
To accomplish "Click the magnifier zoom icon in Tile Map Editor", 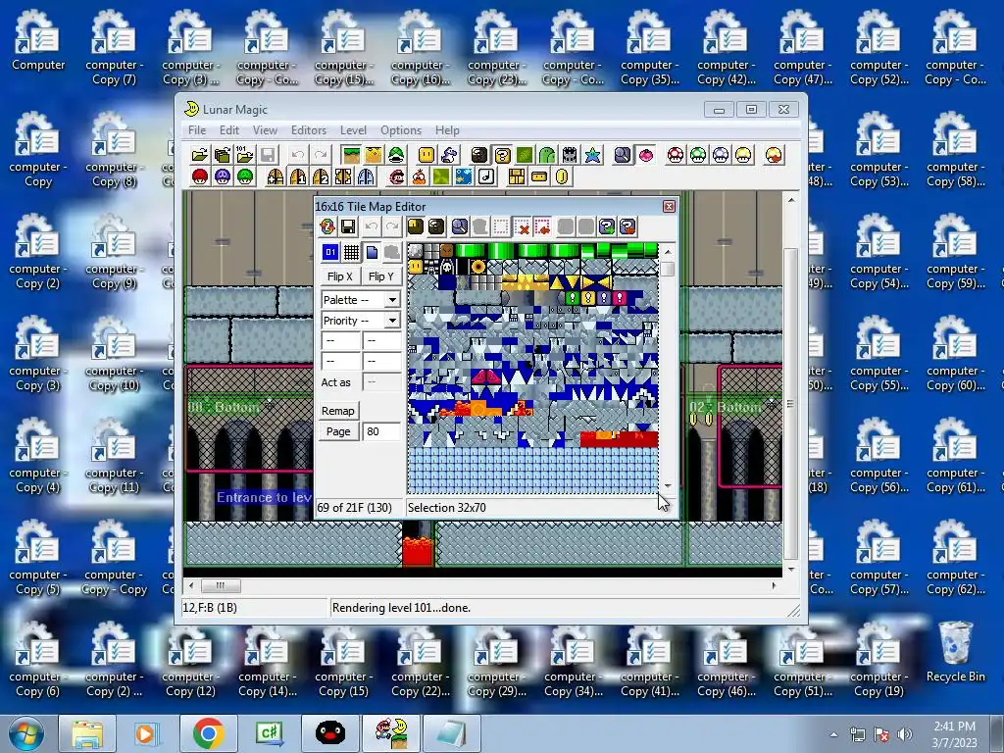I will point(459,226).
